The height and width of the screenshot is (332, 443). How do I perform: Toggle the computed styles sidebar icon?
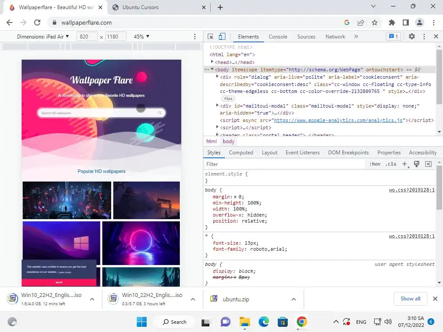[428, 164]
